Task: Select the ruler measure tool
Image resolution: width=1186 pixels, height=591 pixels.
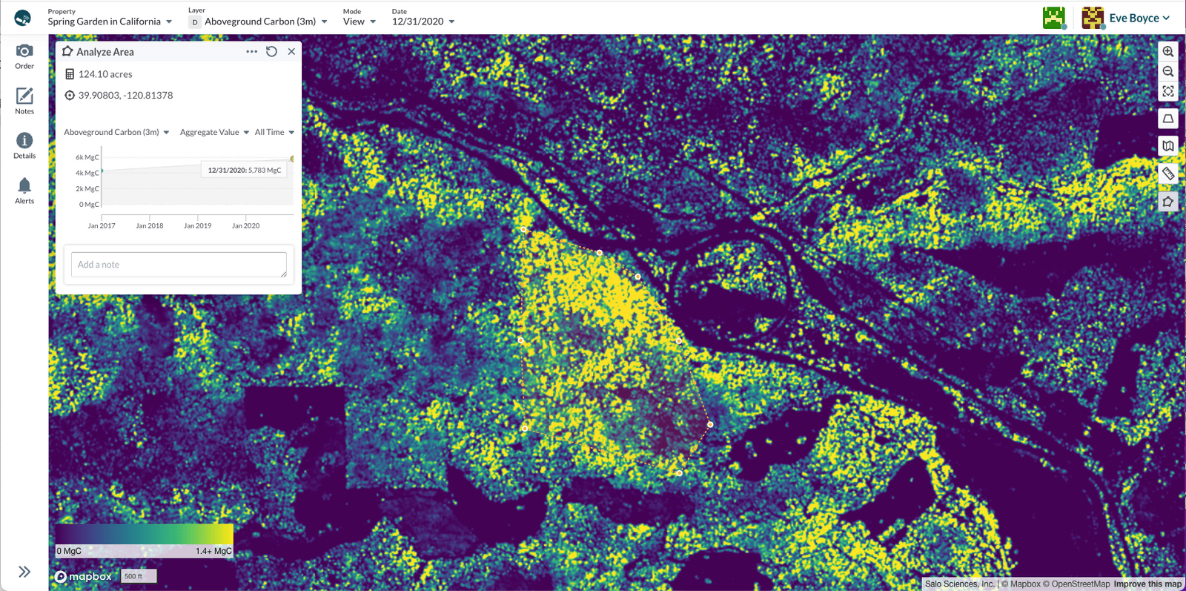Action: (x=1168, y=174)
